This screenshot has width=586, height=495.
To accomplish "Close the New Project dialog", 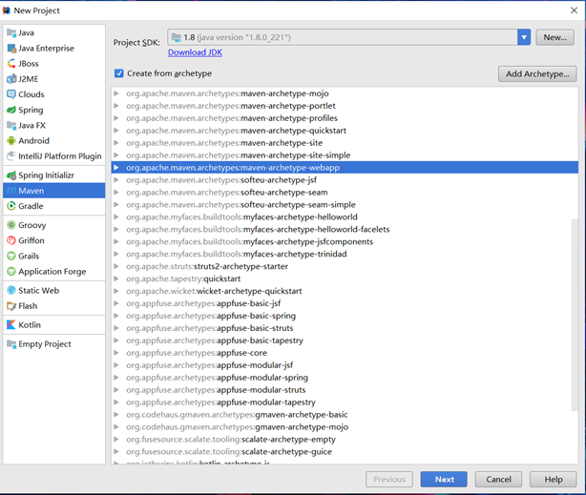I will (x=574, y=10).
